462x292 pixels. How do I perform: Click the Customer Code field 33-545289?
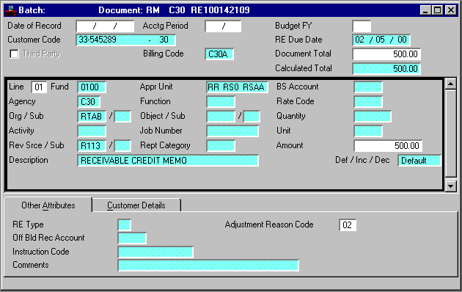point(126,40)
